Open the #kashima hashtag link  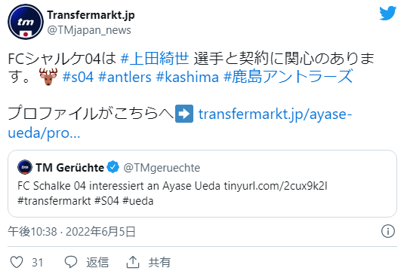[187, 77]
